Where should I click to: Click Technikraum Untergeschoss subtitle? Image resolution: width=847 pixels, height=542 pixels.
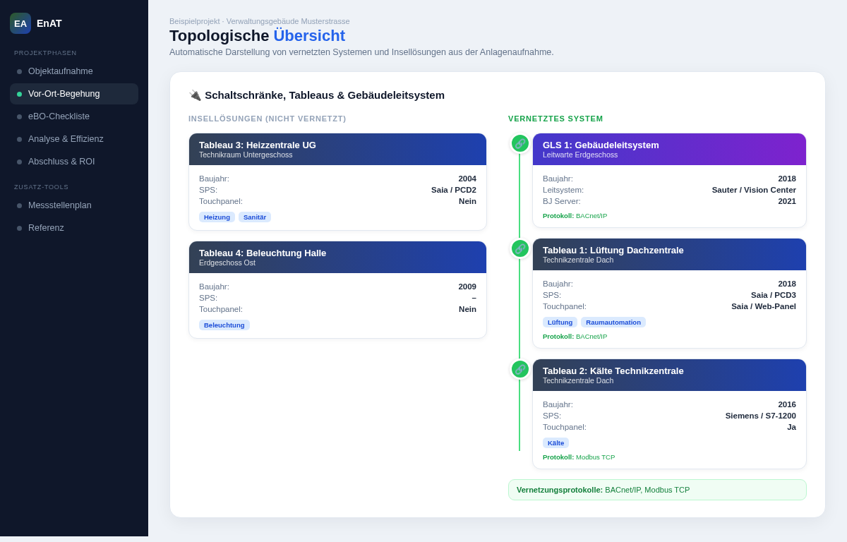246,155
